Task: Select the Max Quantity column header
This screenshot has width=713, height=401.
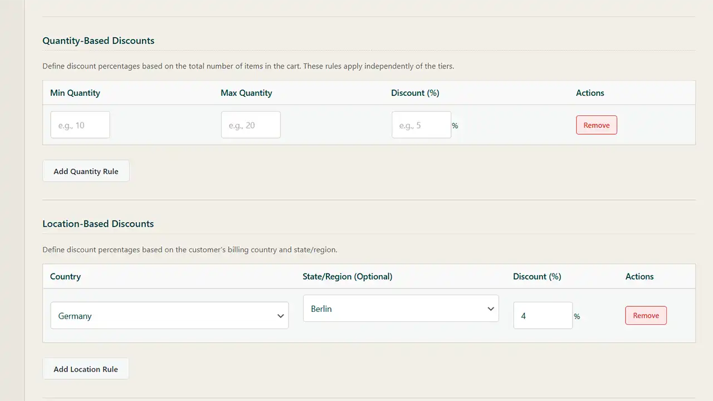Action: click(246, 93)
